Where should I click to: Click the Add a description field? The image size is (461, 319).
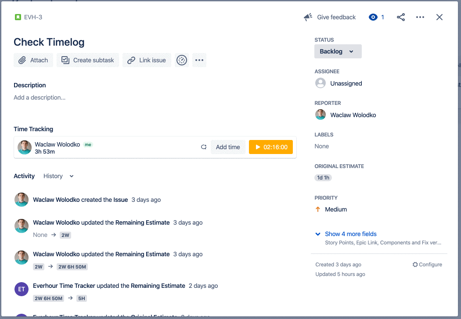pos(40,97)
